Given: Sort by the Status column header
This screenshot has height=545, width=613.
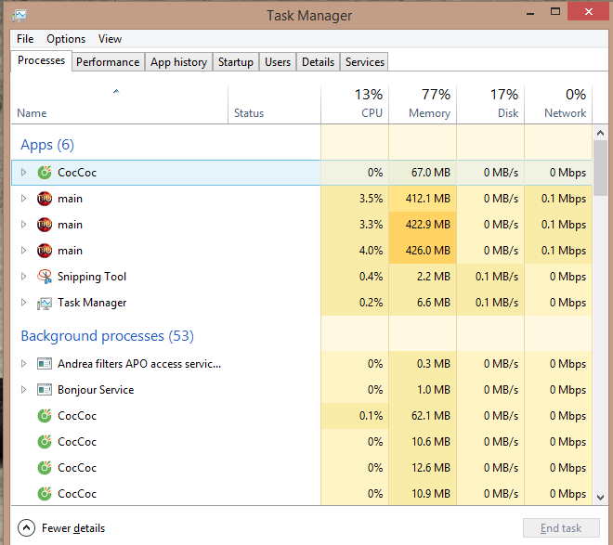Looking at the screenshot, I should 274,105.
